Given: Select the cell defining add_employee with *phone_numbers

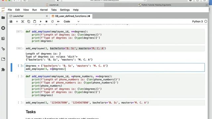Looking at the screenshot, I should (115, 86).
